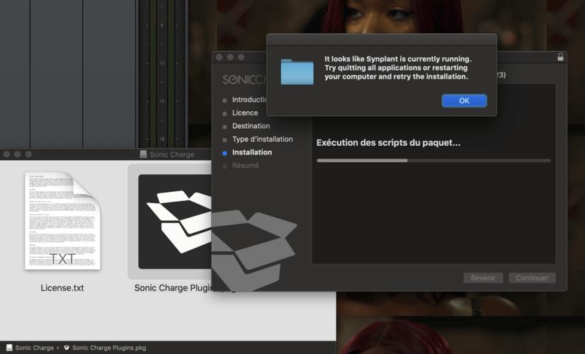Click the disk proxy icon in Finder title

pos(143,154)
